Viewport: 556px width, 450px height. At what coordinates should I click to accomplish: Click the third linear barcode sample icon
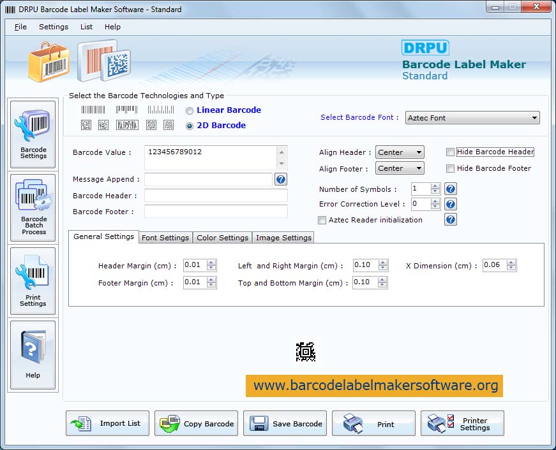[161, 110]
